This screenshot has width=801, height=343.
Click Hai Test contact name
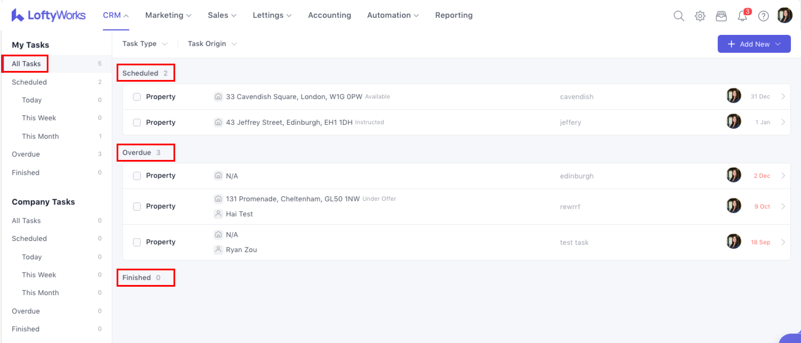click(239, 214)
